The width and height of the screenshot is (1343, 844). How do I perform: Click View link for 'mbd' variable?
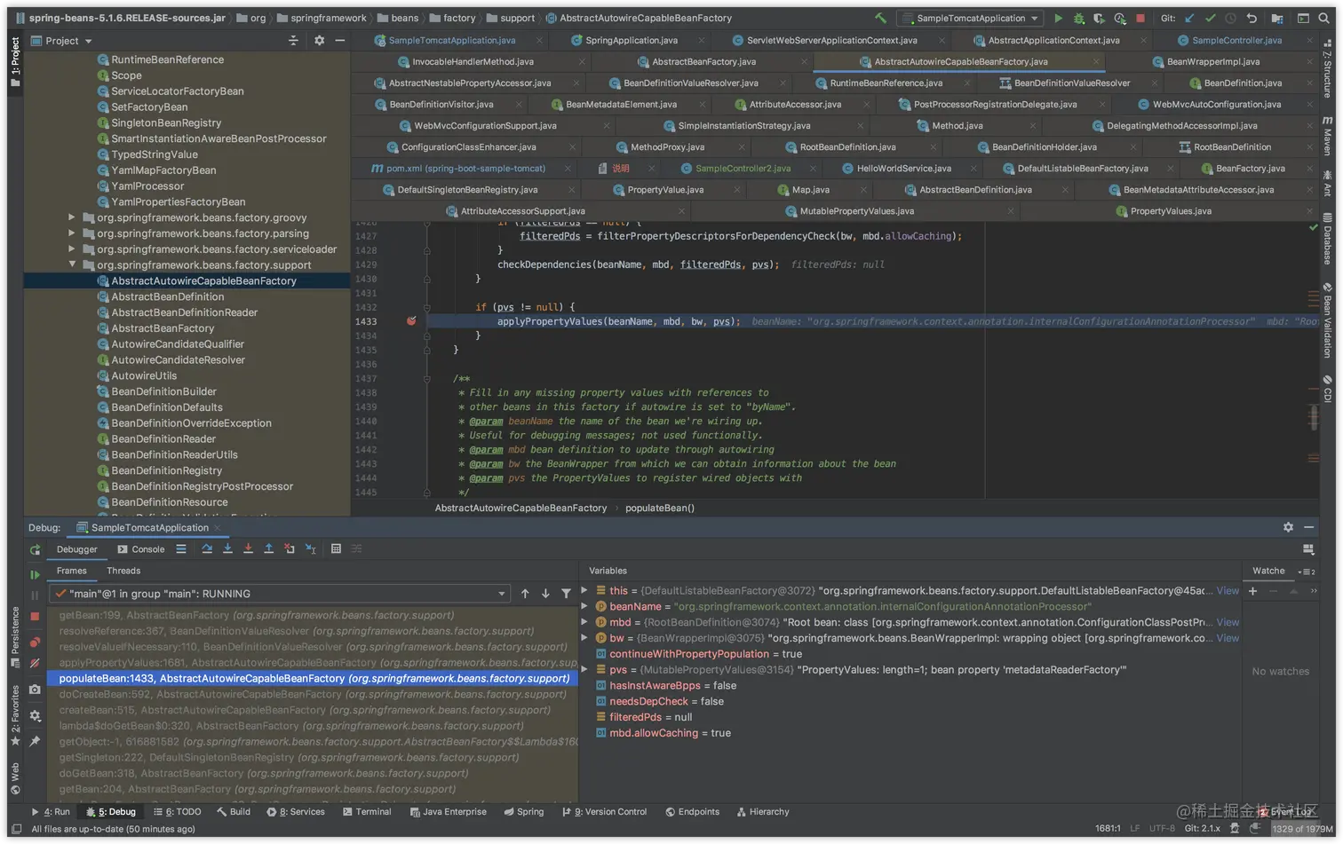coord(1228,623)
